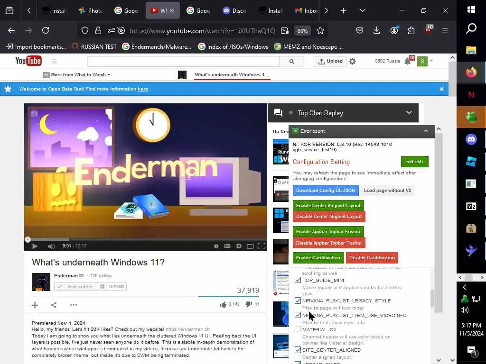Screen dimensions: 486x364
Task: Expand the Top Chat Replay chevron
Action: 409,113
